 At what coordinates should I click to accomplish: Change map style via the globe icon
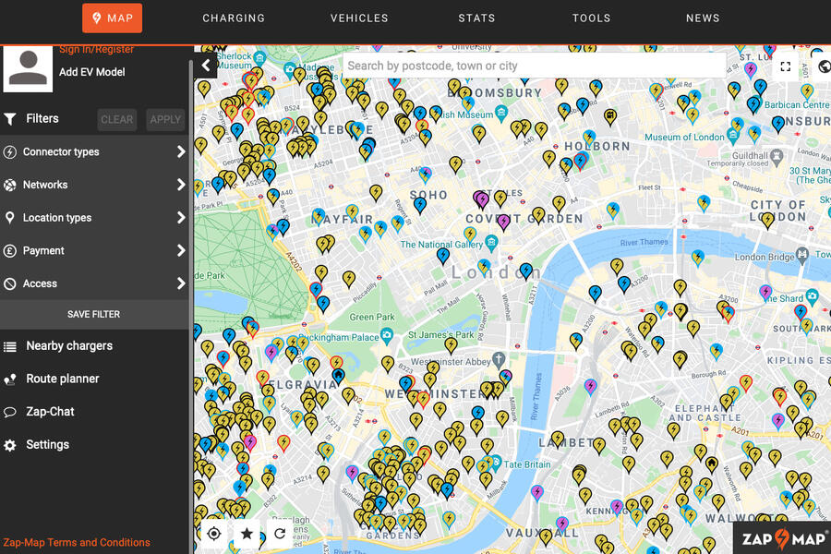(823, 66)
